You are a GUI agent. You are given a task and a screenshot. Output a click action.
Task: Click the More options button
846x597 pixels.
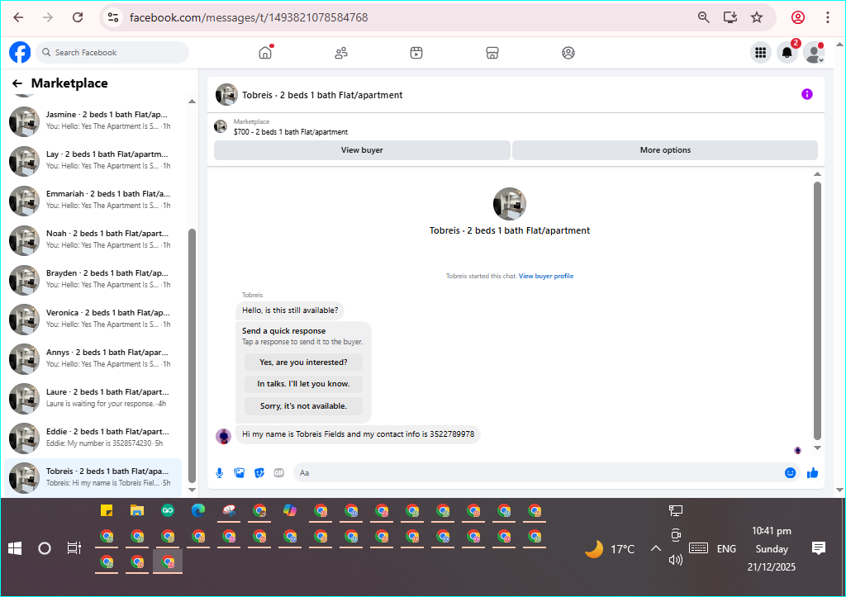click(665, 150)
